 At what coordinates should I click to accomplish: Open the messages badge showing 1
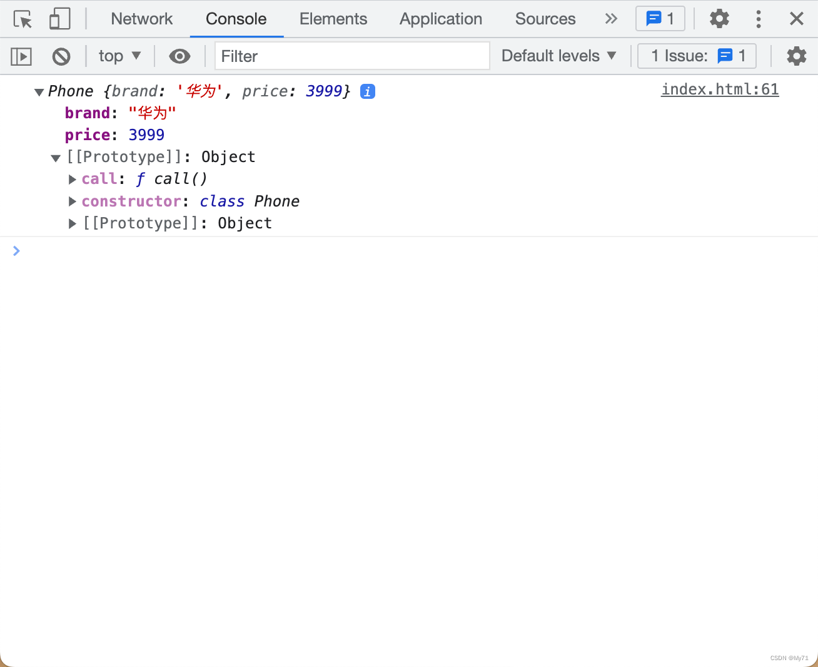pos(660,19)
